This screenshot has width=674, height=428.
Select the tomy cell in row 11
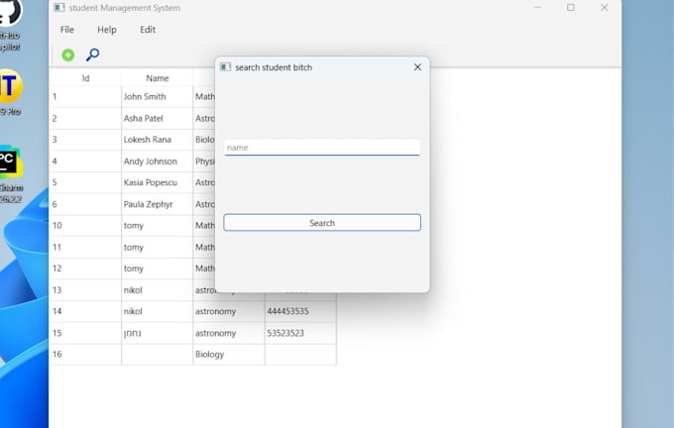click(158, 247)
